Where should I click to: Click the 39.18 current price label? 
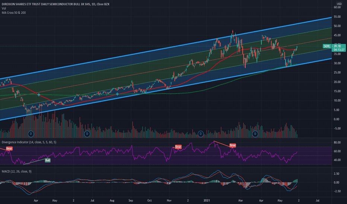click(x=337, y=46)
